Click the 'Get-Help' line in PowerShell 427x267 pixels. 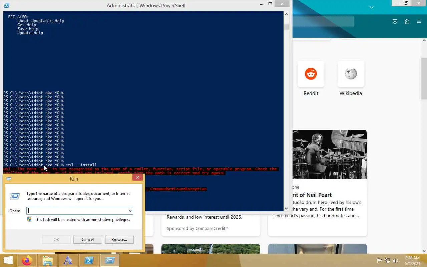(x=27, y=25)
